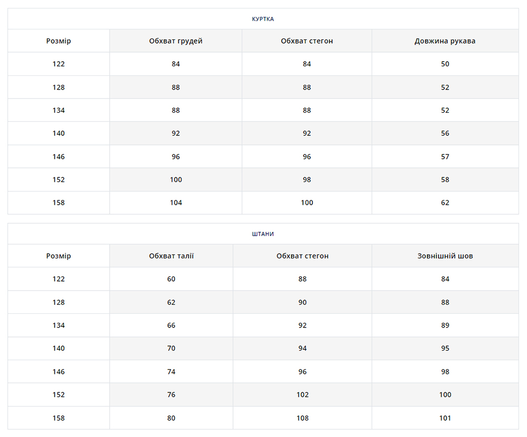Click outer seam 95 for pants size 140
Image resolution: width=527 pixels, height=437 pixels.
(x=445, y=348)
